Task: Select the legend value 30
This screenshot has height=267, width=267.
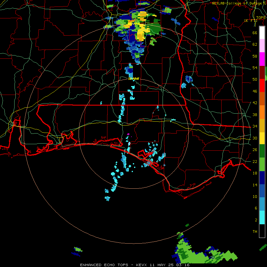Action: [255, 138]
